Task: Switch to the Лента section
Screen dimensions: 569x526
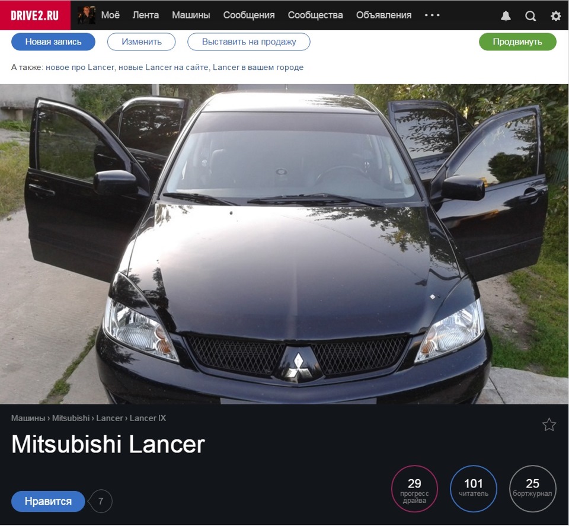Action: click(x=146, y=15)
